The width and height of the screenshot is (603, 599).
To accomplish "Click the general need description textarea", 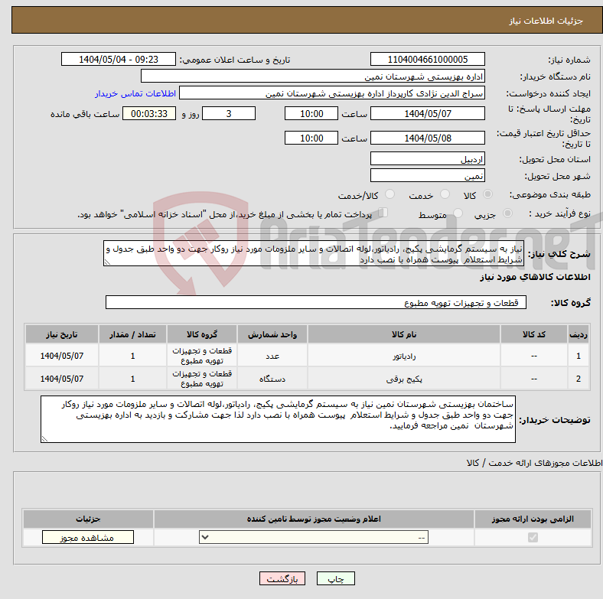I will pos(314,253).
